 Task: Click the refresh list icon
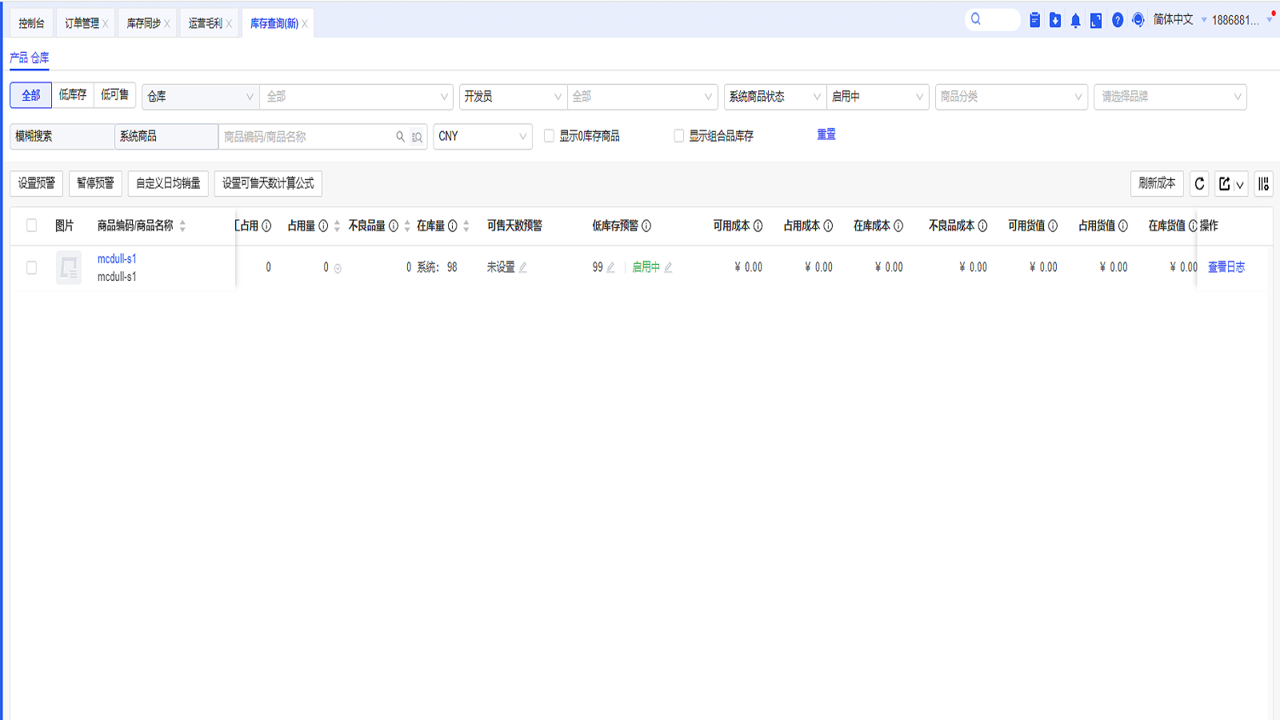tap(1199, 184)
